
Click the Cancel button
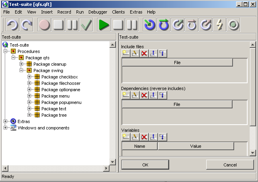pyautogui.click(x=230, y=165)
